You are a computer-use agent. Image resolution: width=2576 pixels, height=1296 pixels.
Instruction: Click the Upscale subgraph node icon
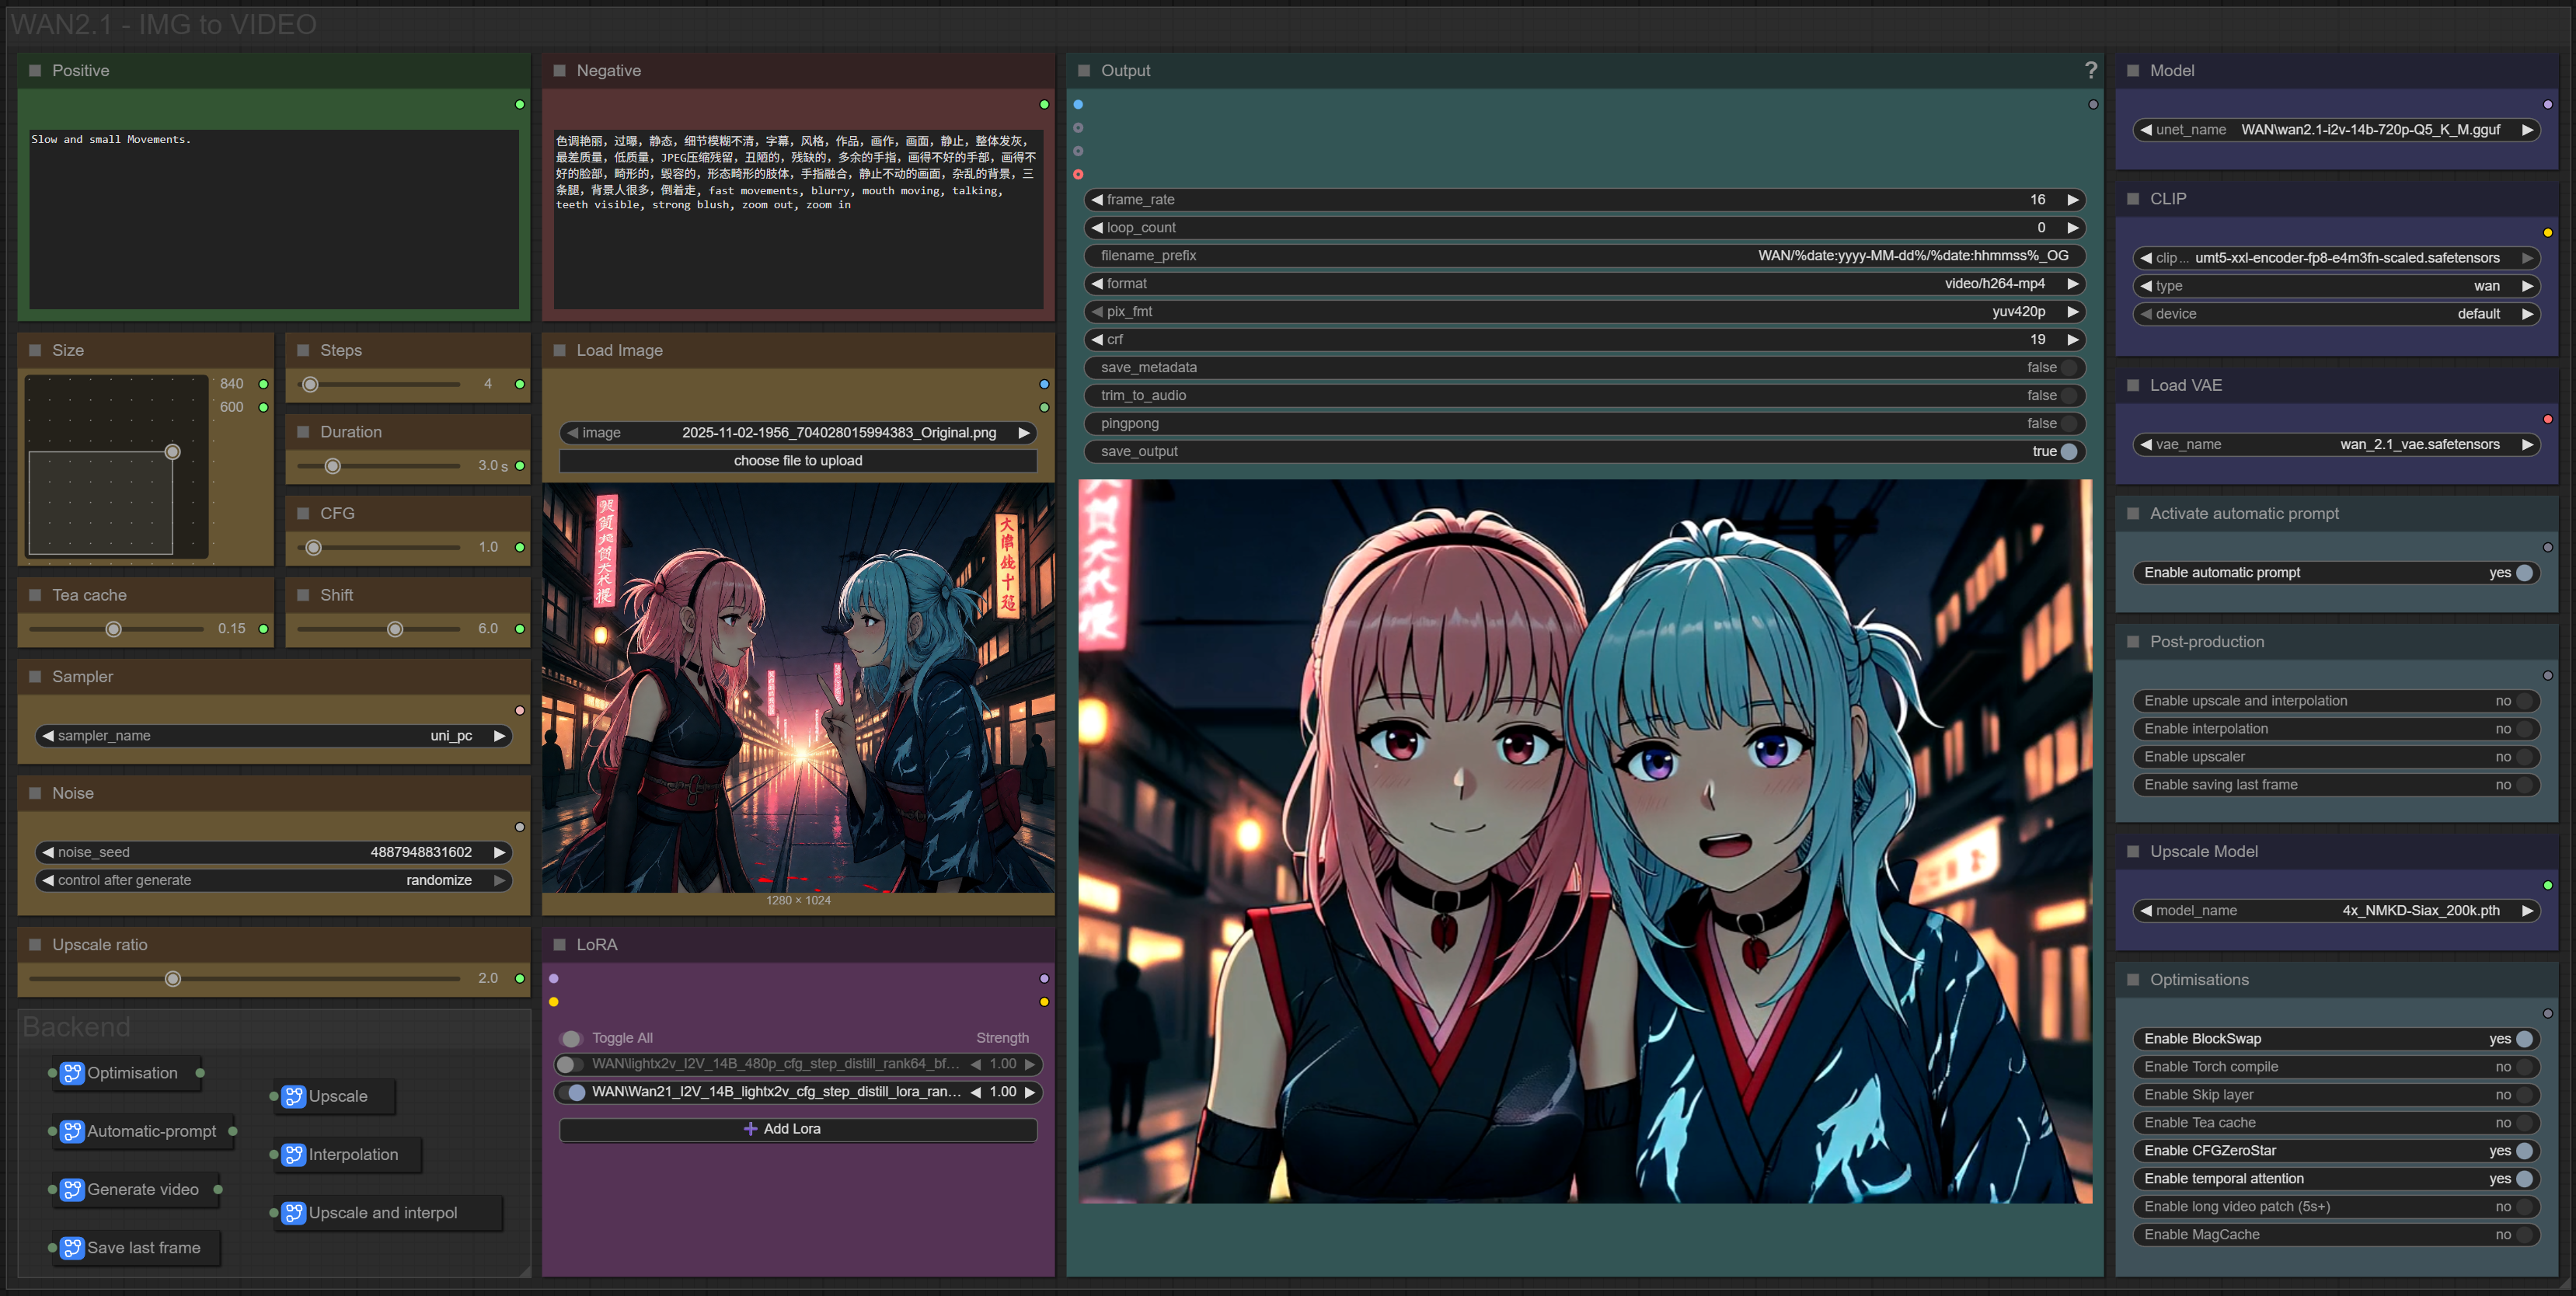click(293, 1096)
